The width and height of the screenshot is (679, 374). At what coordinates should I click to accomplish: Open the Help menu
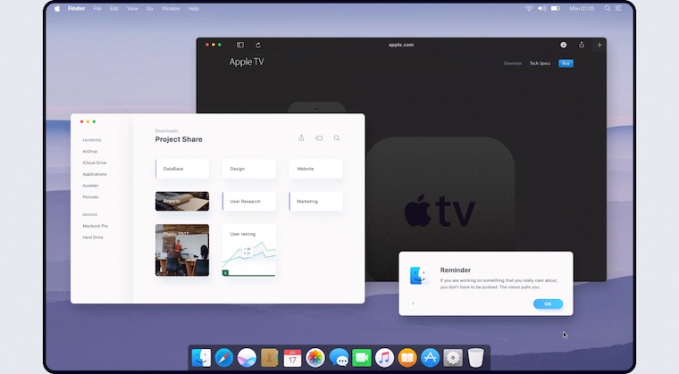[194, 8]
